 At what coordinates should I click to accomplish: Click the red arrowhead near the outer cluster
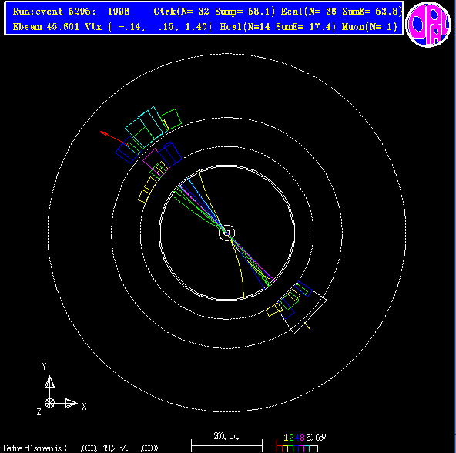pos(103,133)
